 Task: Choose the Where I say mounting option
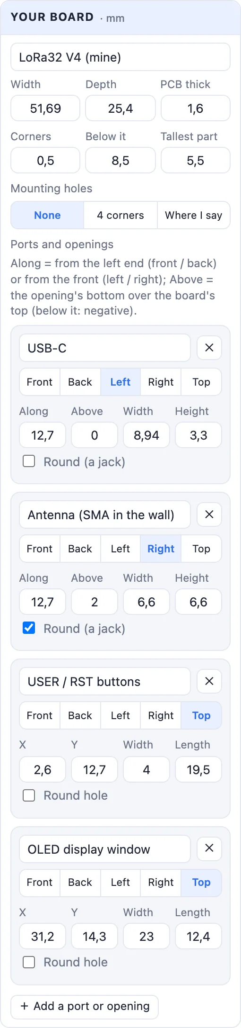tap(194, 215)
